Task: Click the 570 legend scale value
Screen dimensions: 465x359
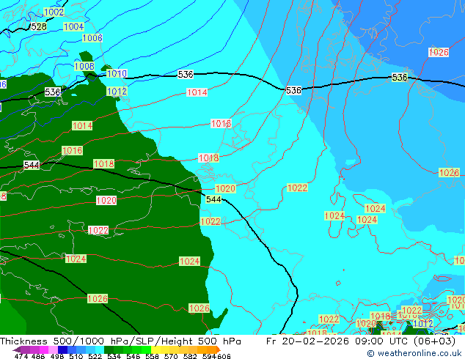Action: point(171,356)
